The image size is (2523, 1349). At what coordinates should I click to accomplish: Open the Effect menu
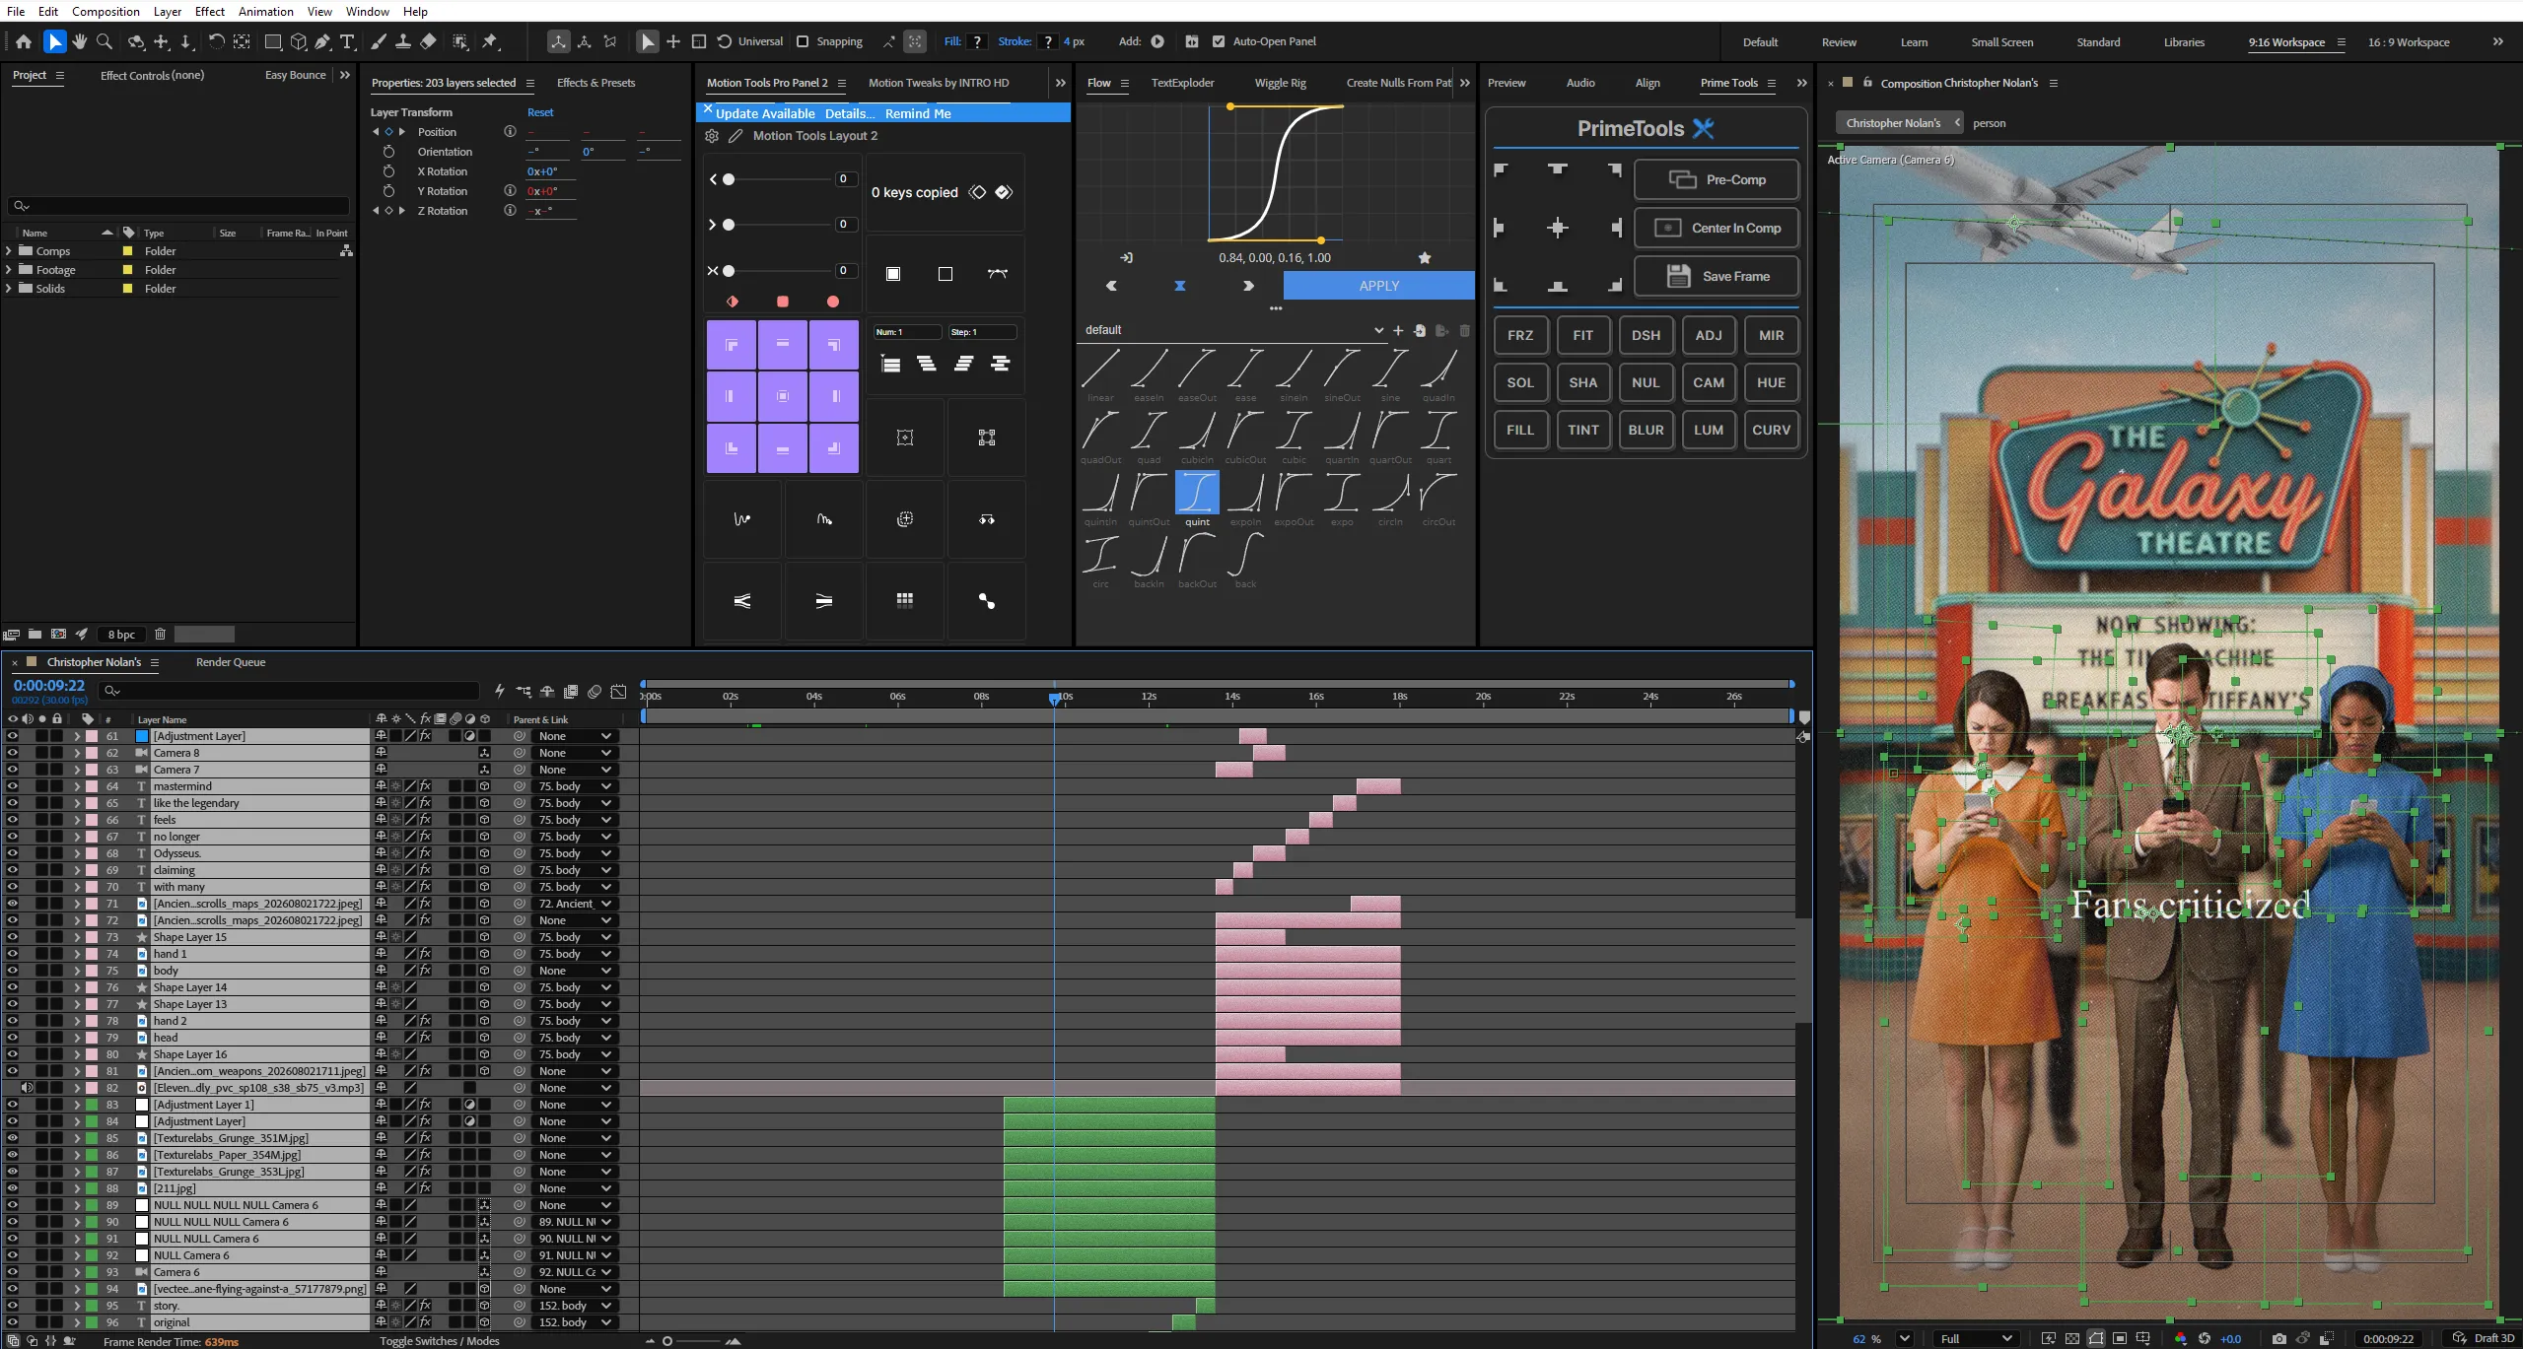[210, 11]
